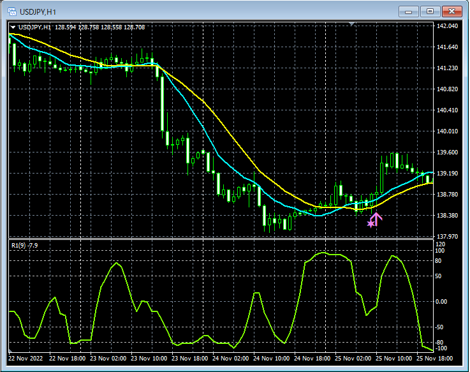Close the USDJPY,H1 chart window
The image size is (470, 372).
point(452,11)
